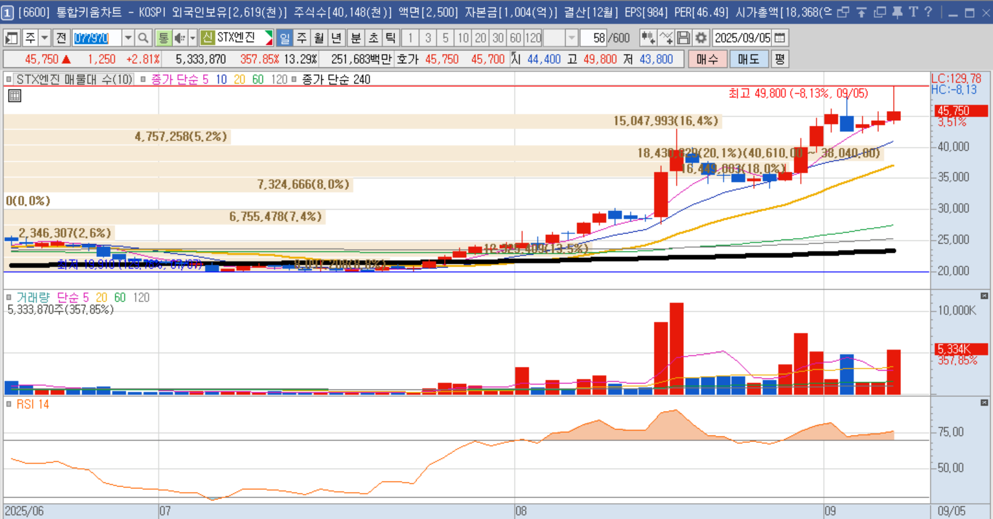Click the 45,750 current price tag
The image size is (993, 519).
click(961, 110)
